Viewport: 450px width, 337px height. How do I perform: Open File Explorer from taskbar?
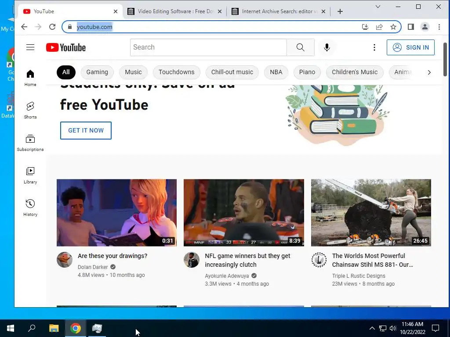[54, 328]
